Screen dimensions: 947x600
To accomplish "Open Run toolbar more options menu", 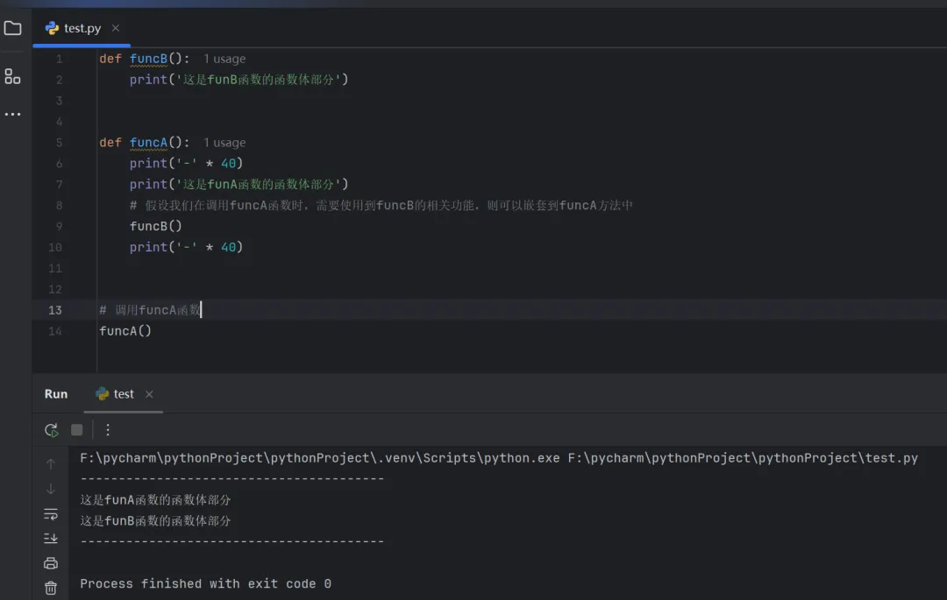I will tap(108, 430).
